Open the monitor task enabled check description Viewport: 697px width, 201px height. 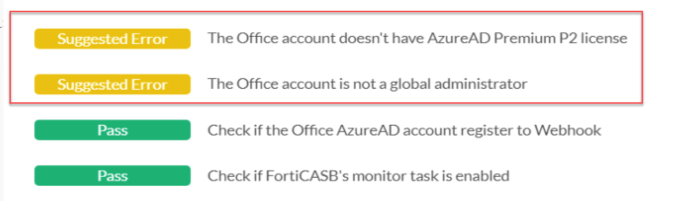click(x=358, y=176)
